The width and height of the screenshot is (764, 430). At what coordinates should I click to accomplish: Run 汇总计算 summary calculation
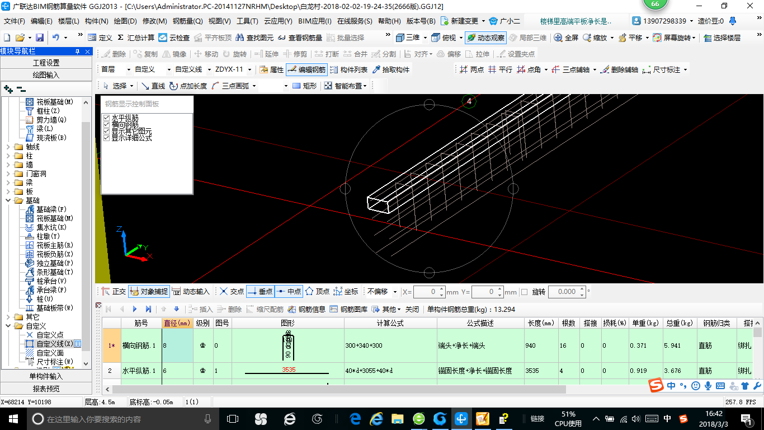(x=135, y=38)
